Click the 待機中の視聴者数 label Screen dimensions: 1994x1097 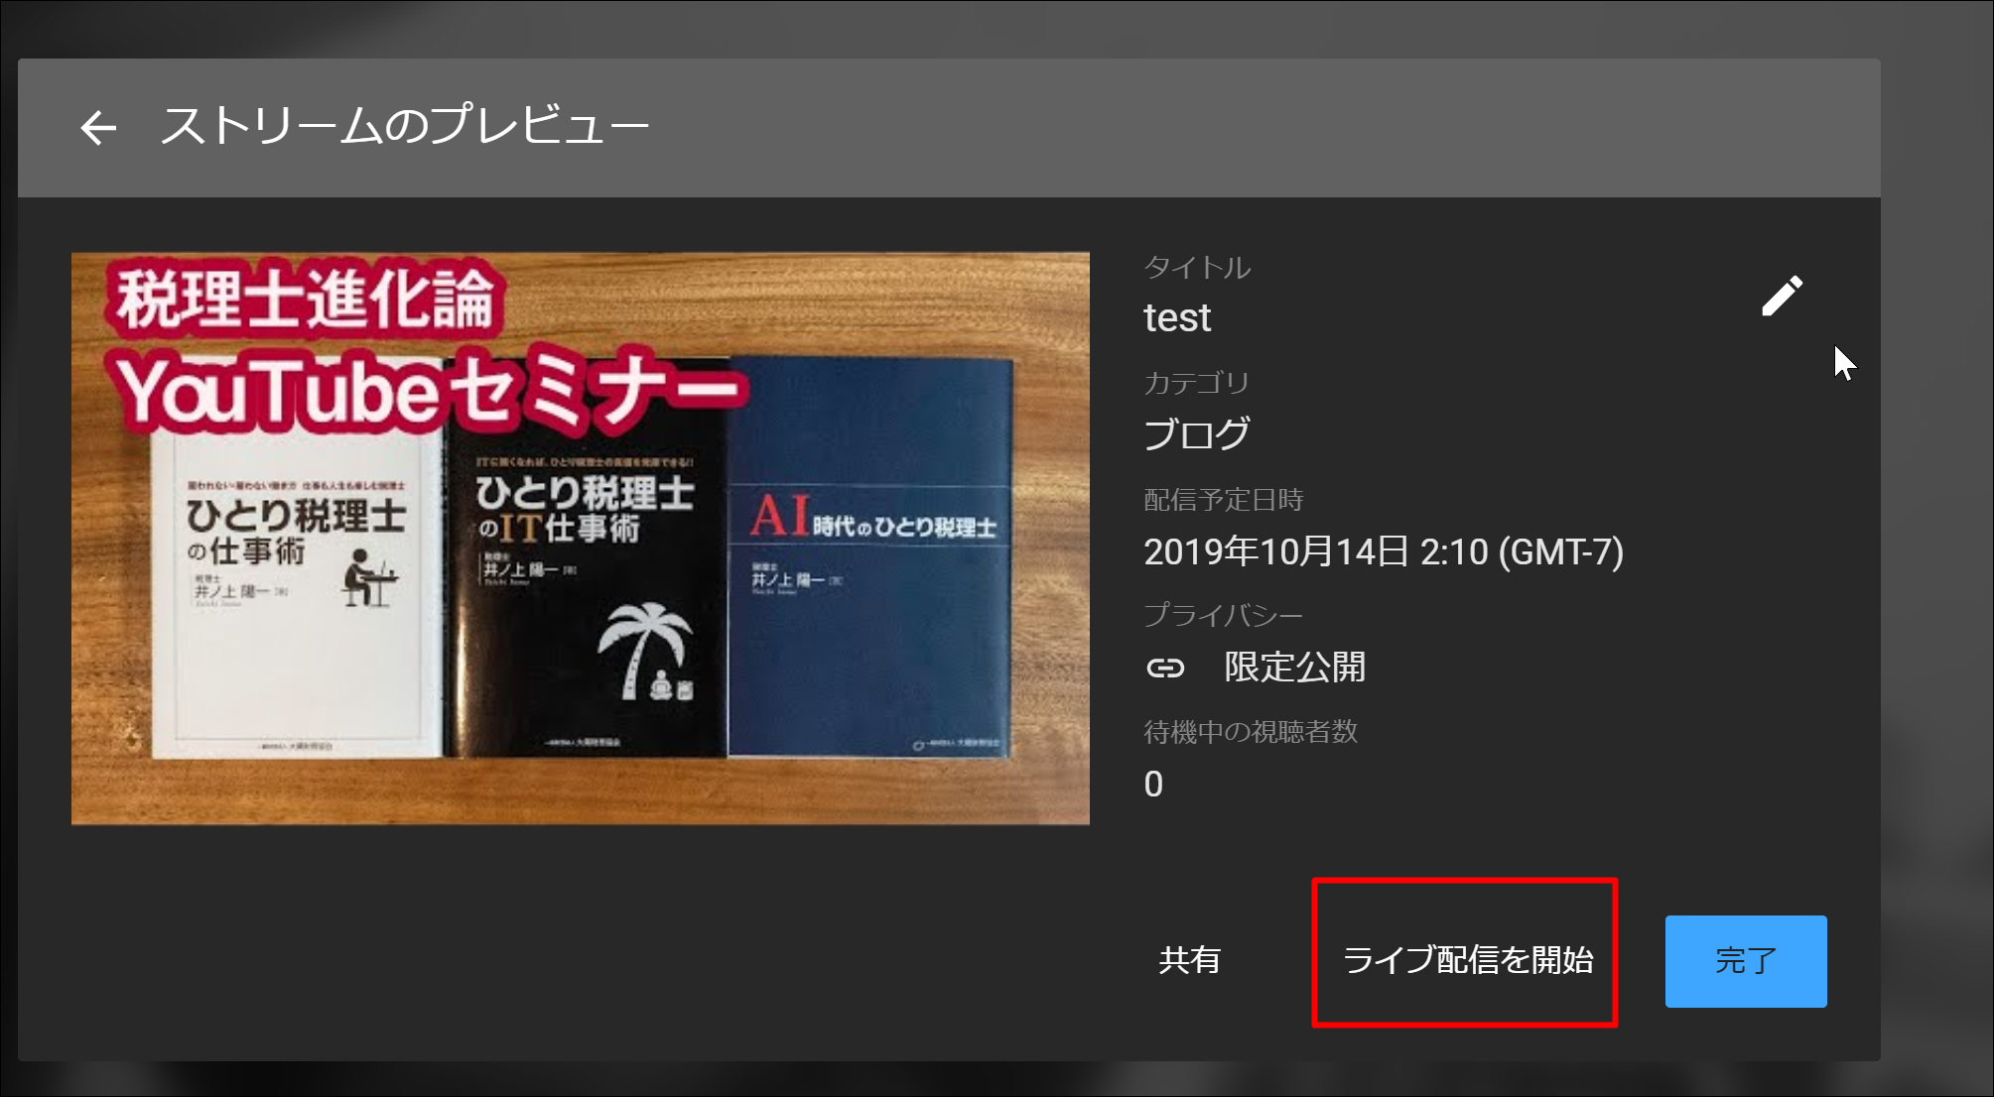click(x=1251, y=732)
